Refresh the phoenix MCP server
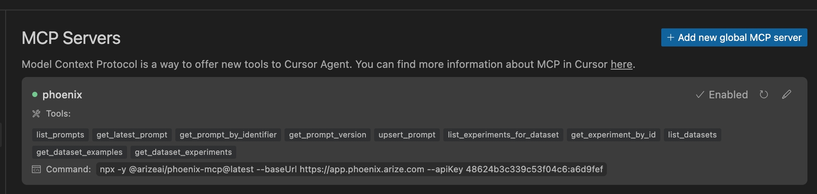This screenshot has width=817, height=194. [763, 94]
